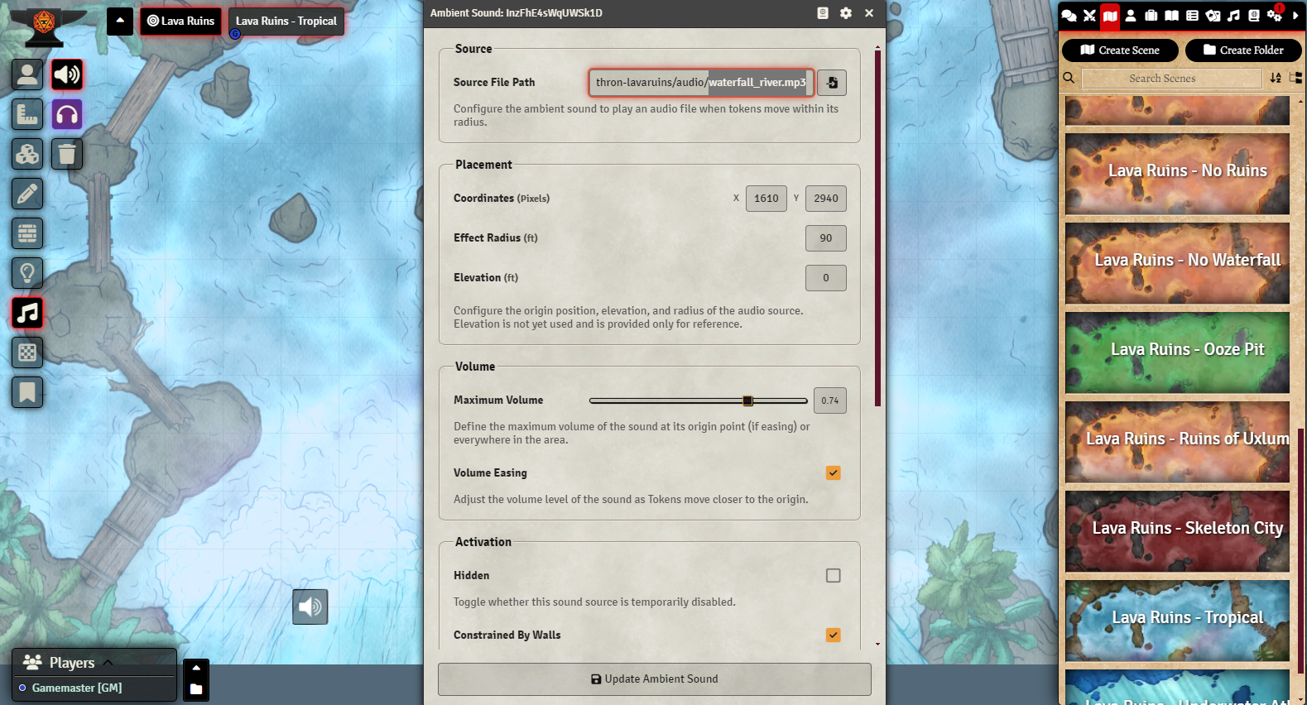Click the ambient sound speaker on map
Image resolution: width=1307 pixels, height=705 pixels.
click(x=310, y=607)
